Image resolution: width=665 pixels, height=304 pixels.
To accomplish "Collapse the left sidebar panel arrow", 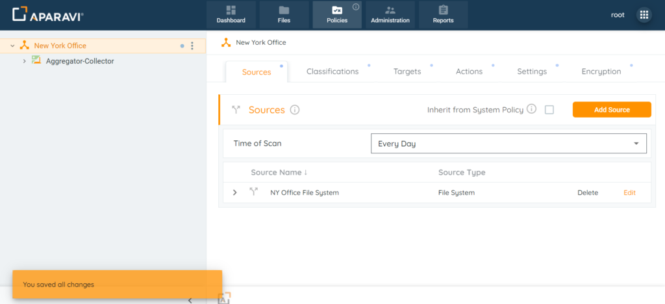I will point(190,300).
